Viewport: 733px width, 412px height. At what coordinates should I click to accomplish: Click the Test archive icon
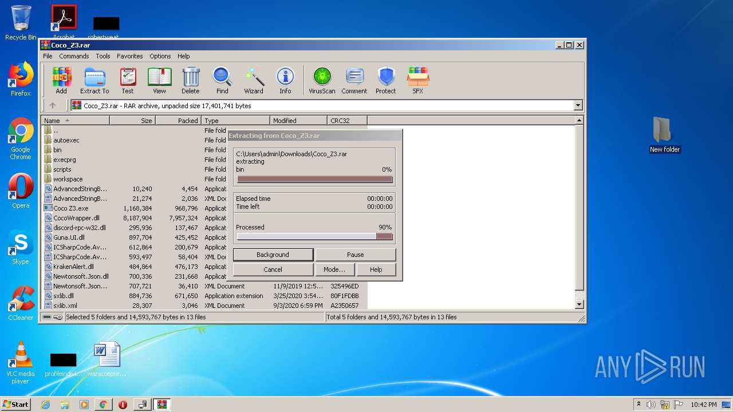point(128,80)
